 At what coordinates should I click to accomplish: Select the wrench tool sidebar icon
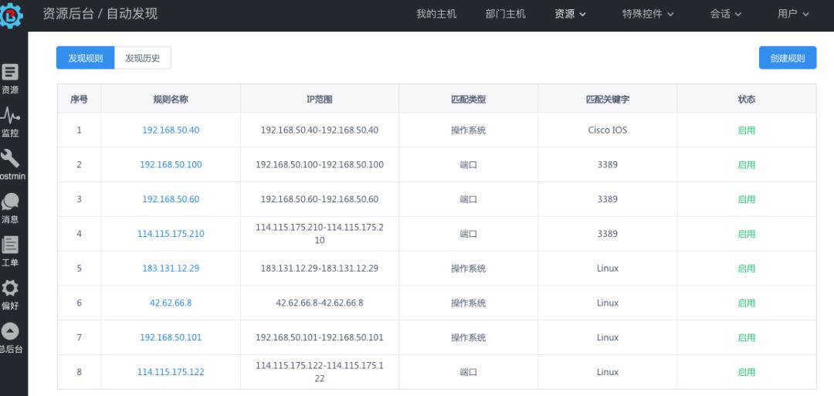10,159
